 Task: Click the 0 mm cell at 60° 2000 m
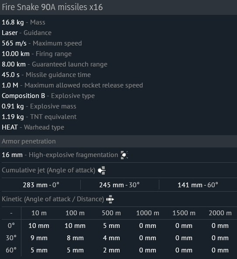tap(220, 250)
